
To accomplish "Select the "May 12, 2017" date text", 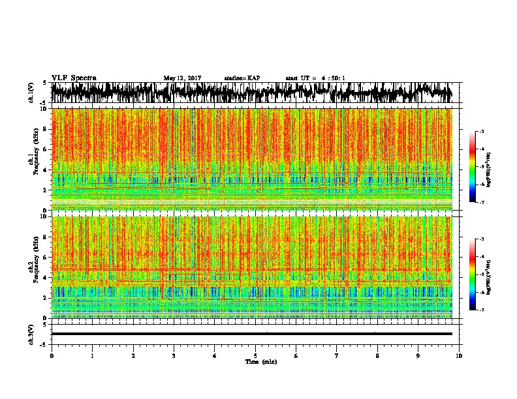I will [182, 78].
